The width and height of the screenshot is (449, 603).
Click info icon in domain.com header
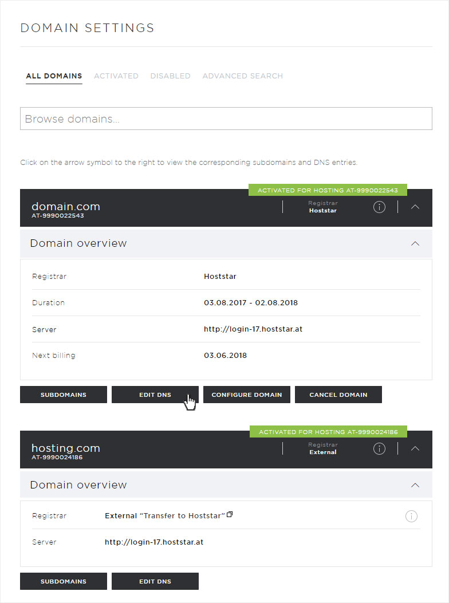click(x=379, y=207)
